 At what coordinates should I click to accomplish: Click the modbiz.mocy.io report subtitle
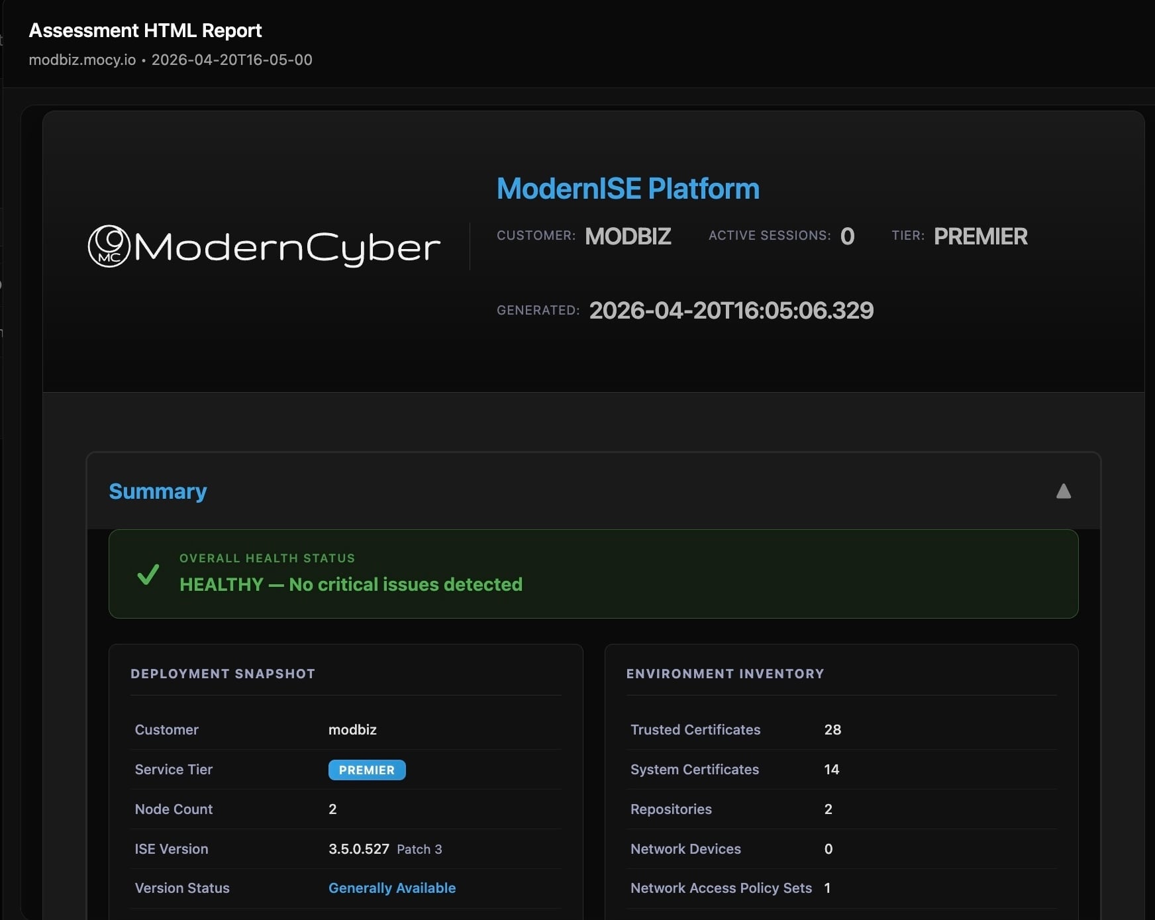pyautogui.click(x=170, y=60)
